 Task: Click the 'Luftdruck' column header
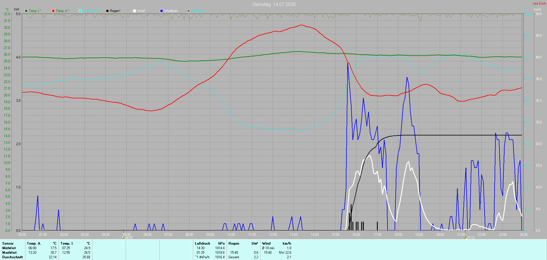(203, 243)
